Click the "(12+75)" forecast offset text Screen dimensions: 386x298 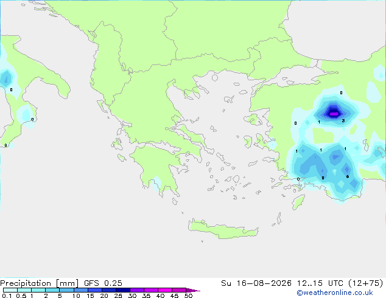[x=366, y=283]
